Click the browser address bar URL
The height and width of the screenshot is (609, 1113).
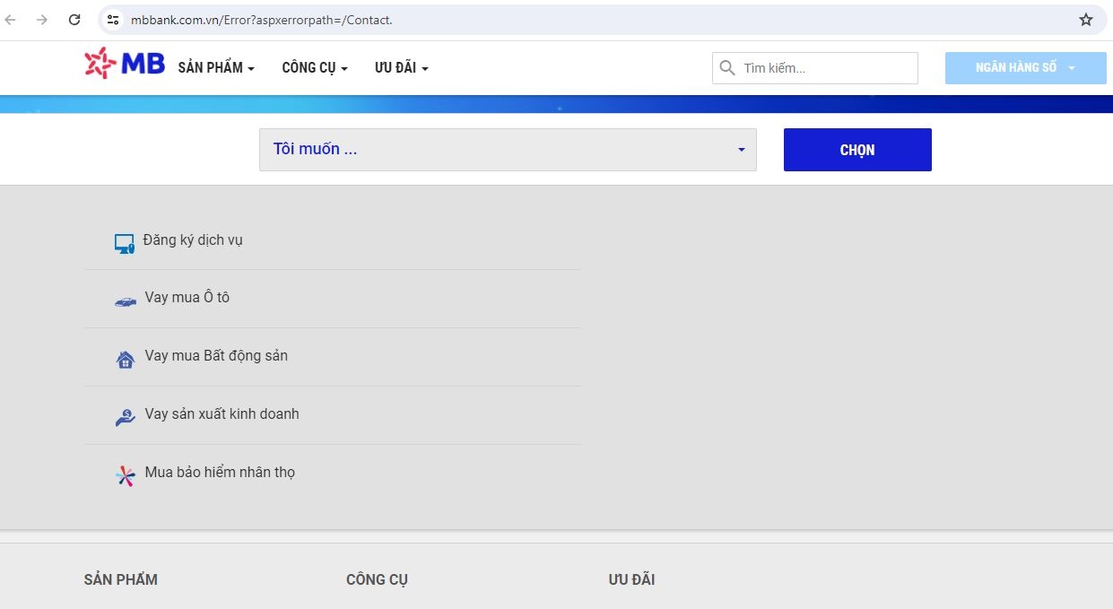click(262, 20)
